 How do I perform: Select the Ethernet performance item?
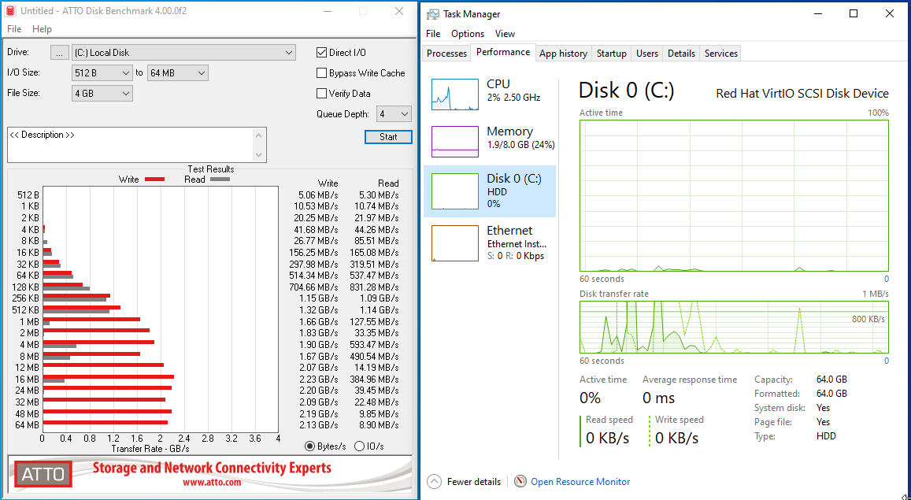tap(490, 243)
